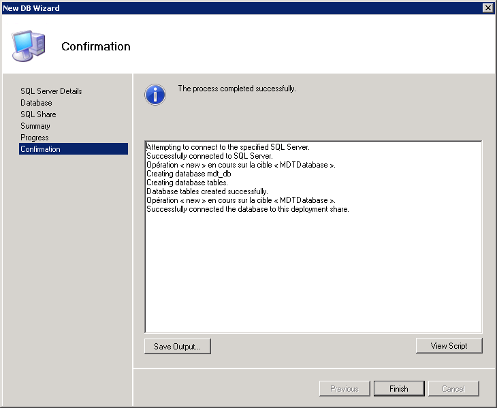Click the blue information icon
This screenshot has width=497, height=408.
[x=155, y=95]
